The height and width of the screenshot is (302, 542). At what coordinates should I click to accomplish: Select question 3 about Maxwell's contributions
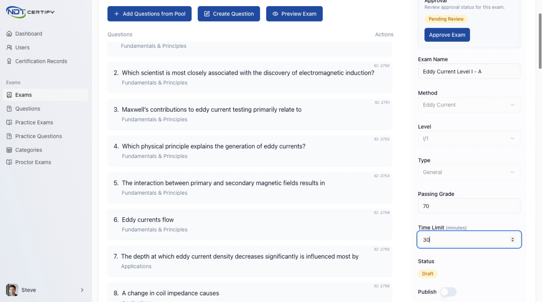pos(250,114)
